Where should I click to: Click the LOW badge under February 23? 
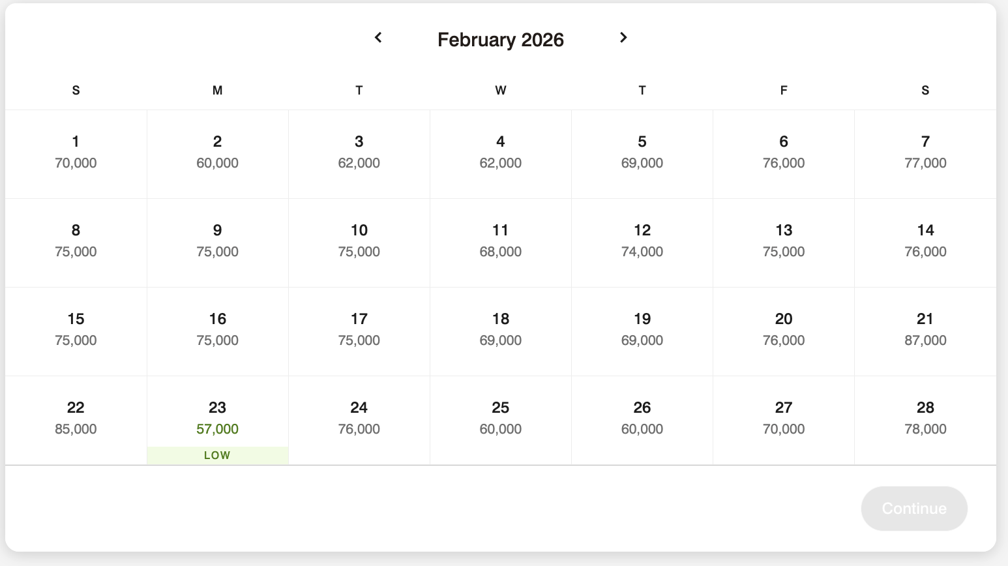[x=217, y=455]
